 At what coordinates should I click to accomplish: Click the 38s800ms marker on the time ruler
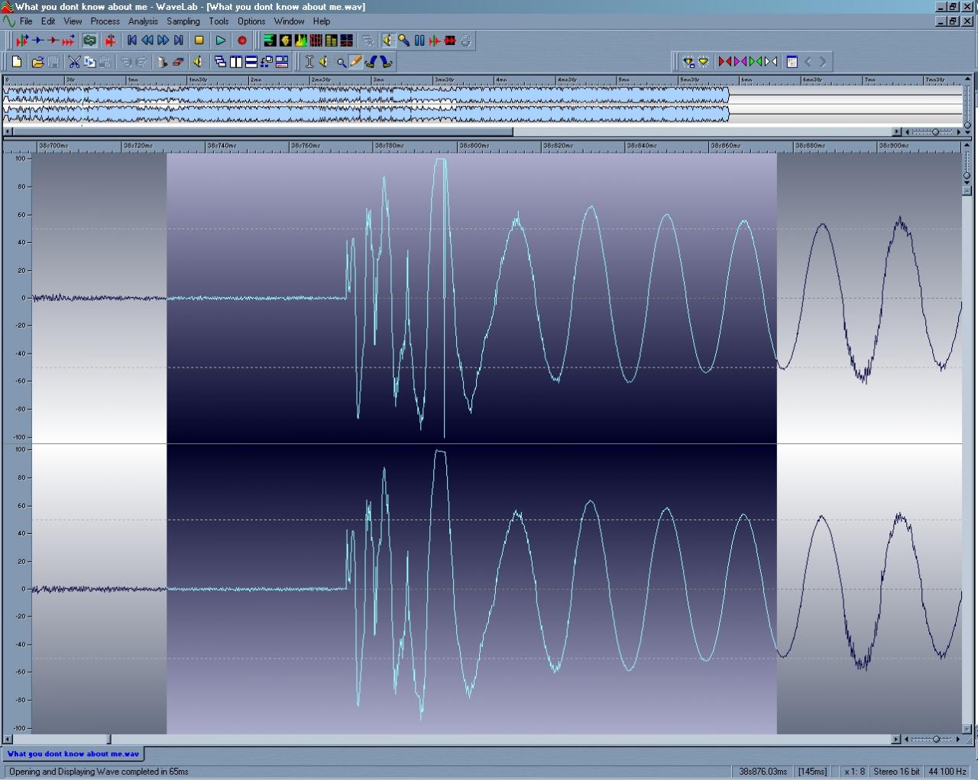point(474,145)
